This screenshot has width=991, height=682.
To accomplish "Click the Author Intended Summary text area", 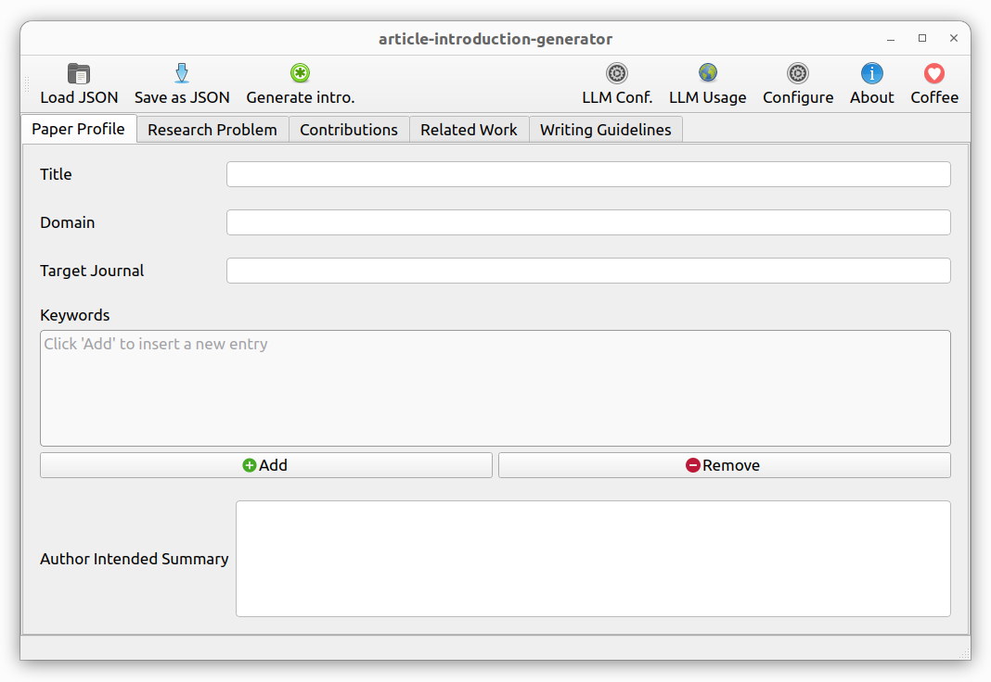I will pos(593,559).
